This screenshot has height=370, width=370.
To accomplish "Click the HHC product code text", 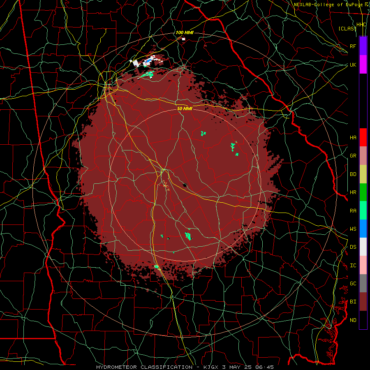I will pos(361,25).
